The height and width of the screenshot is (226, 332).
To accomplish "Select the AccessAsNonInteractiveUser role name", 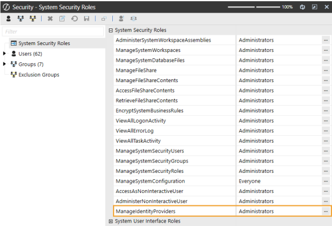I will pos(149,191).
